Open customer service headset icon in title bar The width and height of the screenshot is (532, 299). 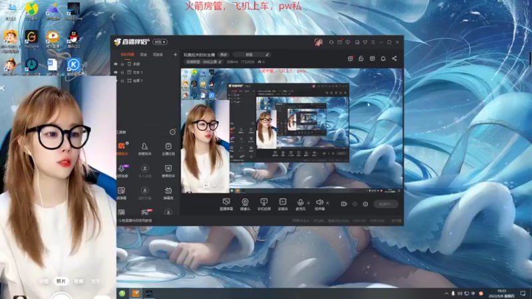click(x=331, y=42)
